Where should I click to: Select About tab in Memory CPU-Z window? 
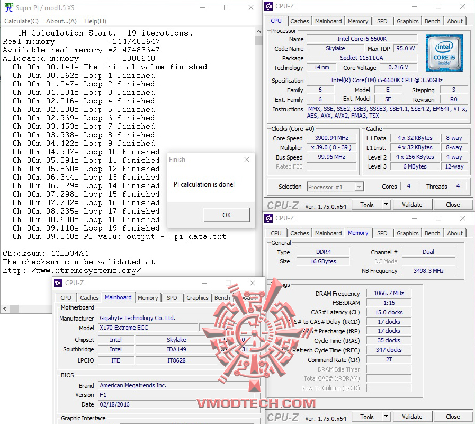(455, 233)
